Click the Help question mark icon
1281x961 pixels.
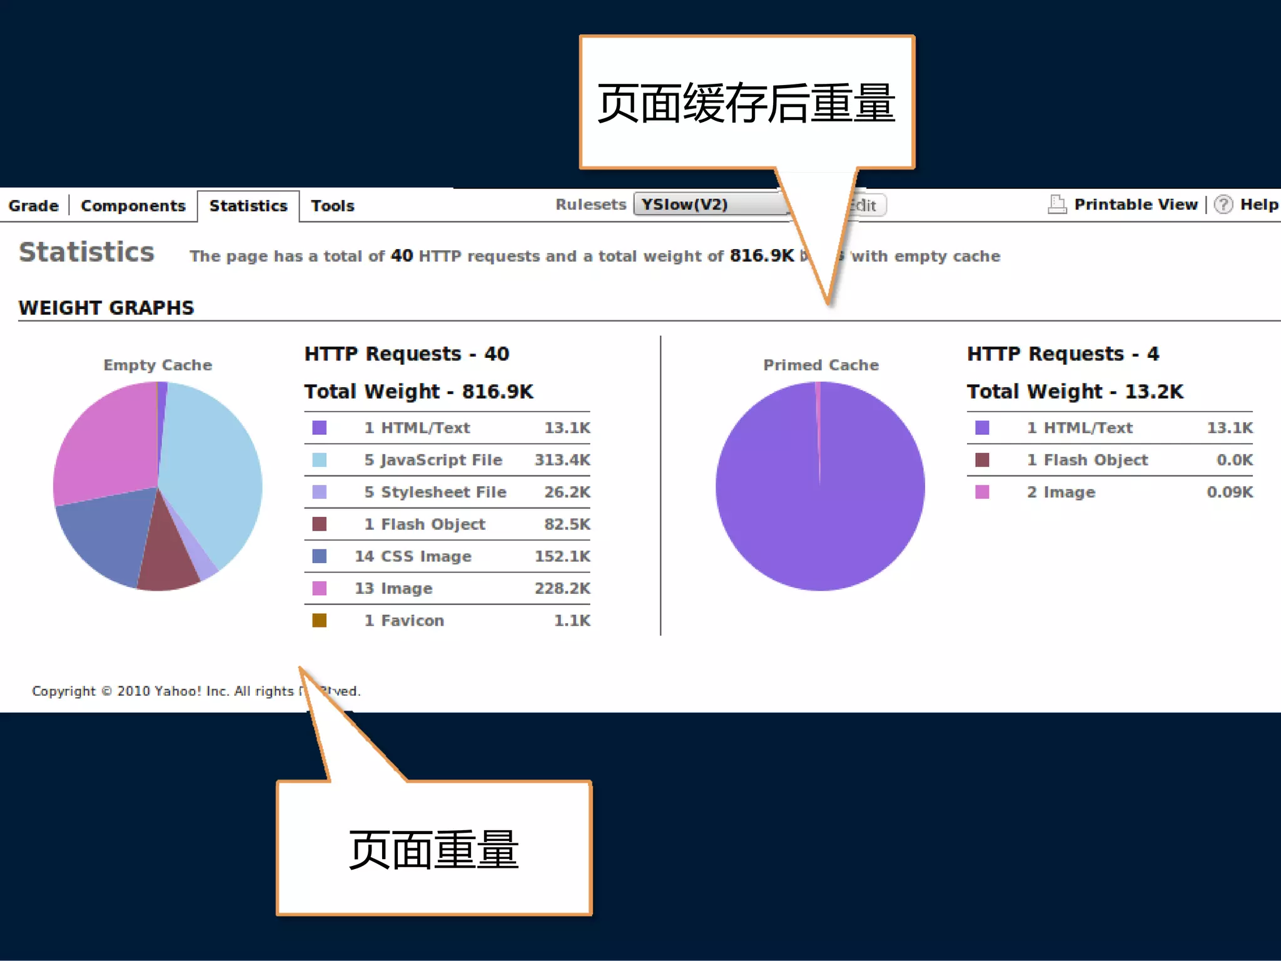click(1223, 205)
